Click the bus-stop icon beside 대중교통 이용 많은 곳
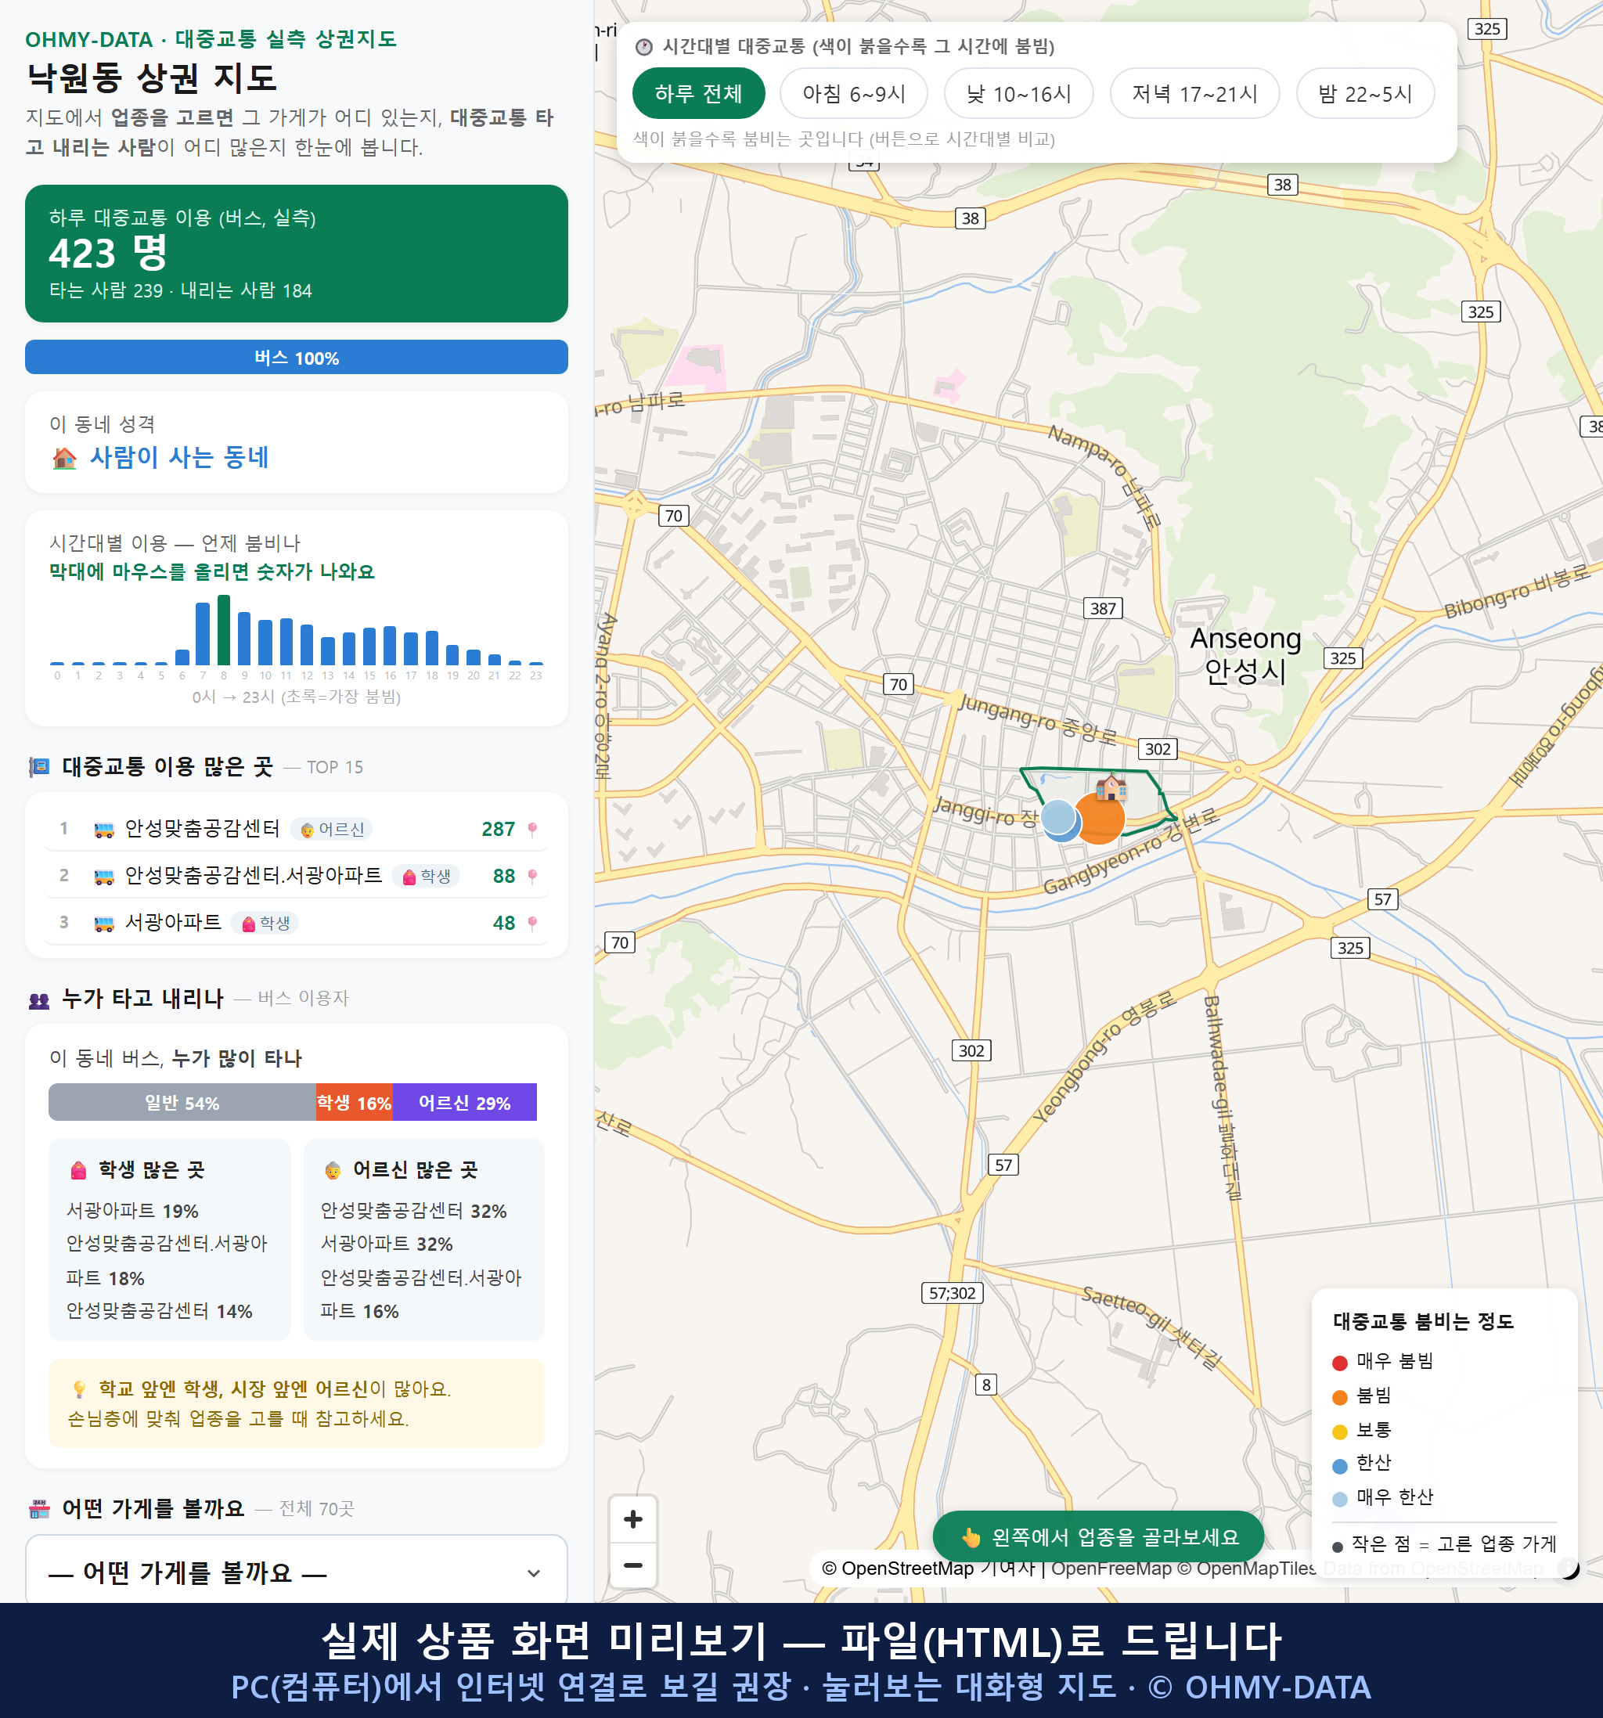This screenshot has height=1718, width=1603. 39,766
